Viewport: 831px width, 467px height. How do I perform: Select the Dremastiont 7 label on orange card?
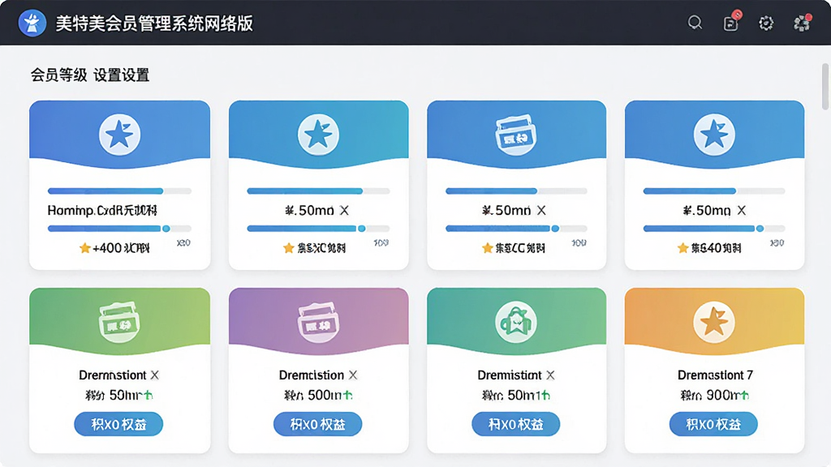click(x=715, y=375)
